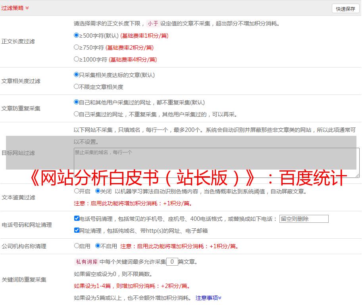Viewport: 362px width, 305px height.
Task: Click the 以机器学习算法自动识别色情内容 description
Action: (211, 191)
